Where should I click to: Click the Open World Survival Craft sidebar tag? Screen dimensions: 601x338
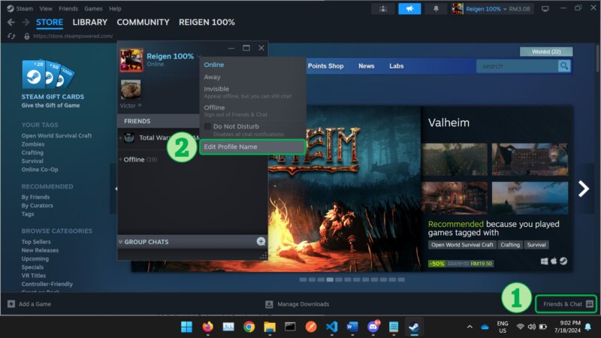57,136
